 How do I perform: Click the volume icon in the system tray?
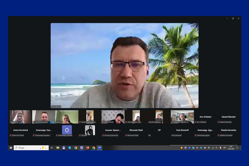point(216,148)
